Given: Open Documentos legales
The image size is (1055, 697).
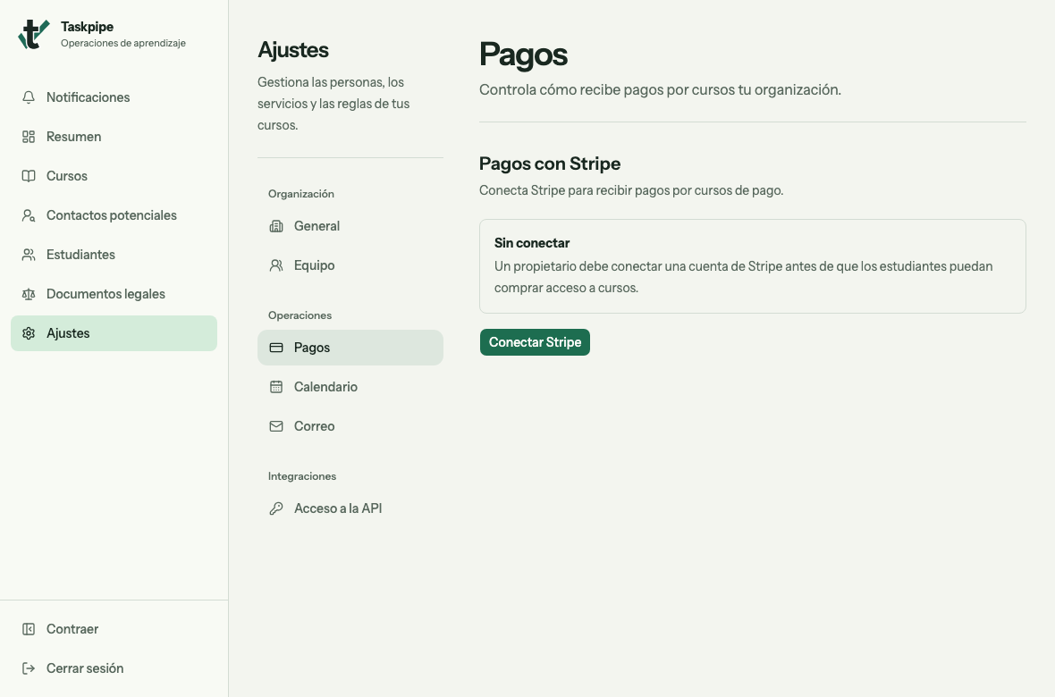Looking at the screenshot, I should click(x=114, y=294).
